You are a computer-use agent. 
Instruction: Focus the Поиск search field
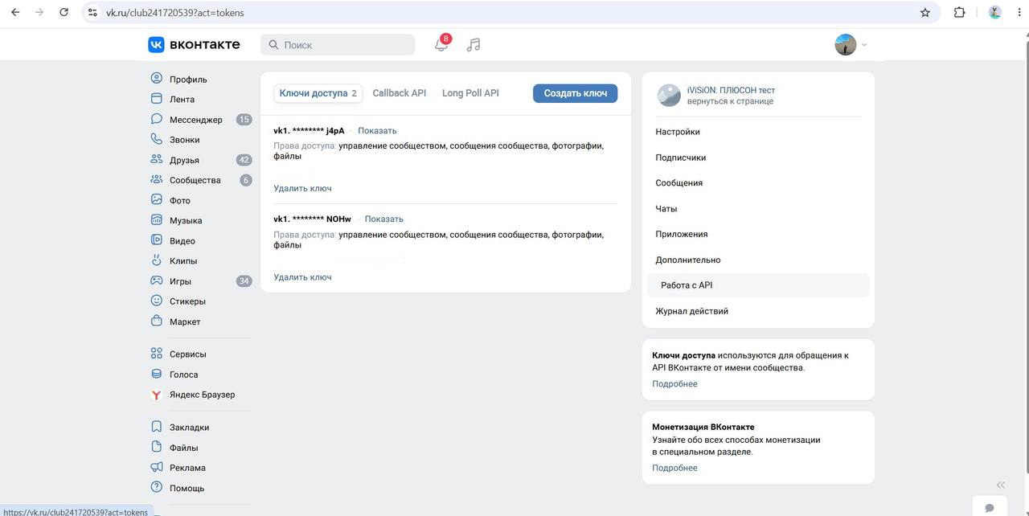point(338,45)
